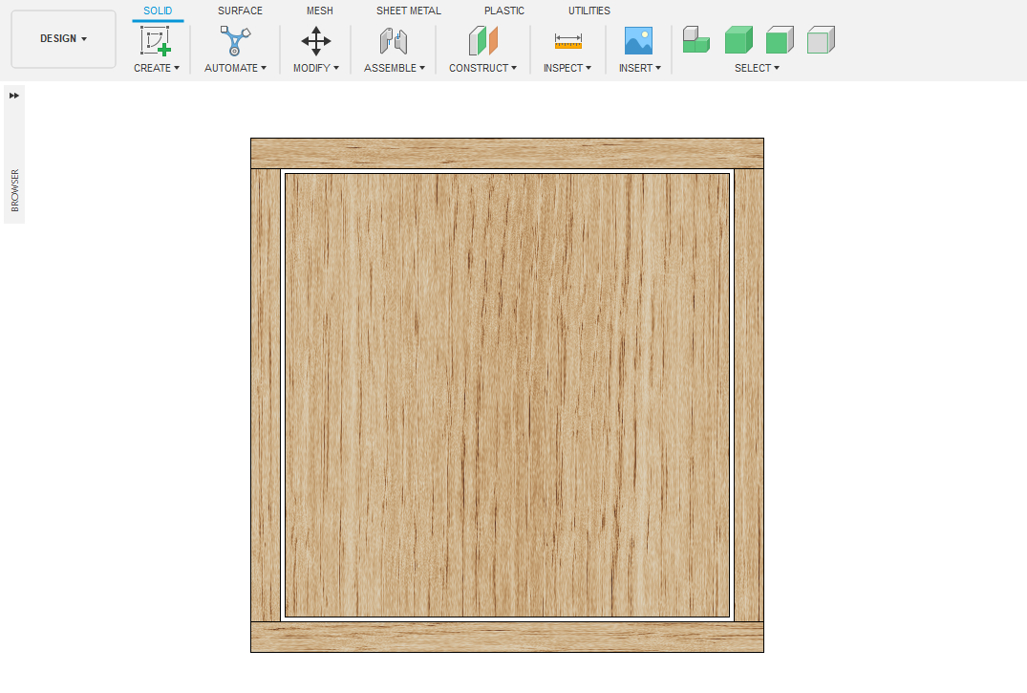Expand the Browser panel with double arrows

pos(14,96)
